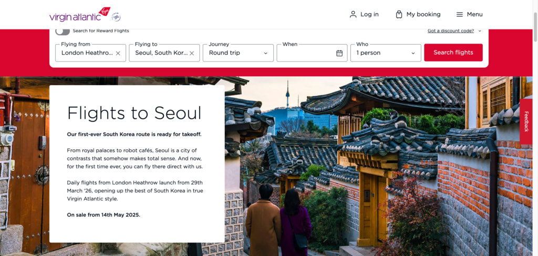
Task: Click the SkyTeam emblem beside the logo
Action: pyautogui.click(x=116, y=16)
